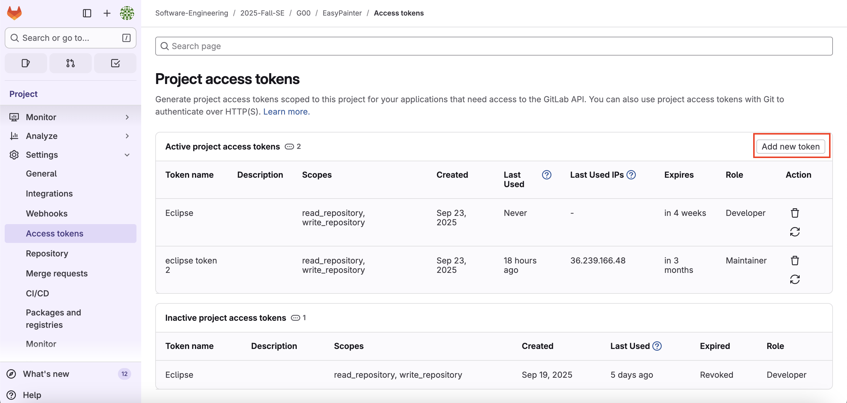Image resolution: width=847 pixels, height=403 pixels.
Task: Open the user avatar menu
Action: click(x=126, y=13)
